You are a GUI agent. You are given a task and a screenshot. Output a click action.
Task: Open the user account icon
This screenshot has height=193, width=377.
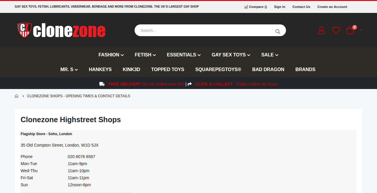[x=321, y=30]
